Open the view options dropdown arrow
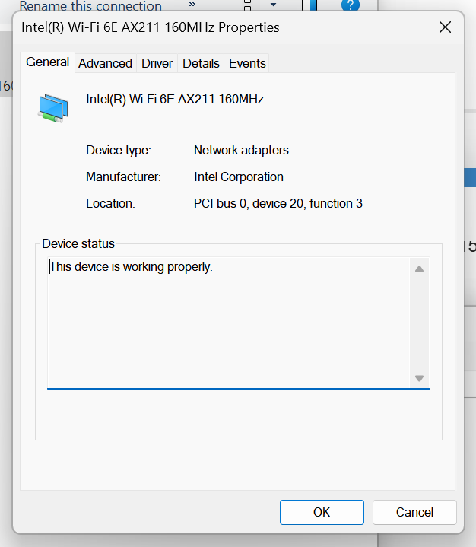Viewport: 476px width, 547px height. pos(274,5)
